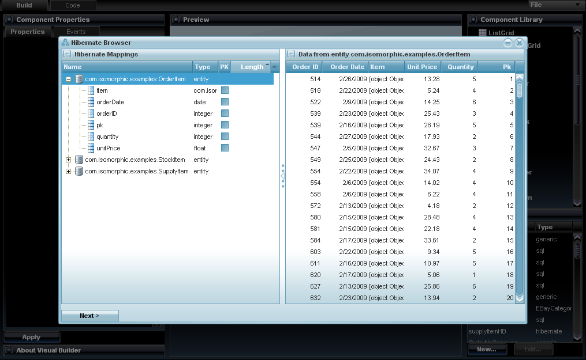Open the File dropdown menu
Image resolution: width=586 pixels, height=360 pixels.
tap(556, 5)
